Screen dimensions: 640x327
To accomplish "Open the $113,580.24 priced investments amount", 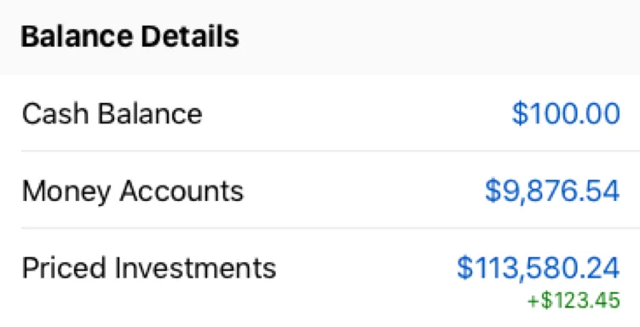I will click(x=538, y=268).
